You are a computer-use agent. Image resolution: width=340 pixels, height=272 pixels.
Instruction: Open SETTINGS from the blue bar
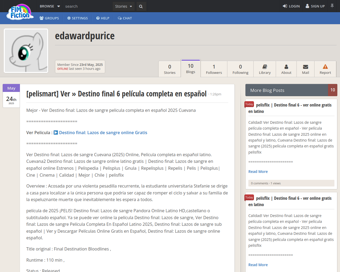click(78, 18)
